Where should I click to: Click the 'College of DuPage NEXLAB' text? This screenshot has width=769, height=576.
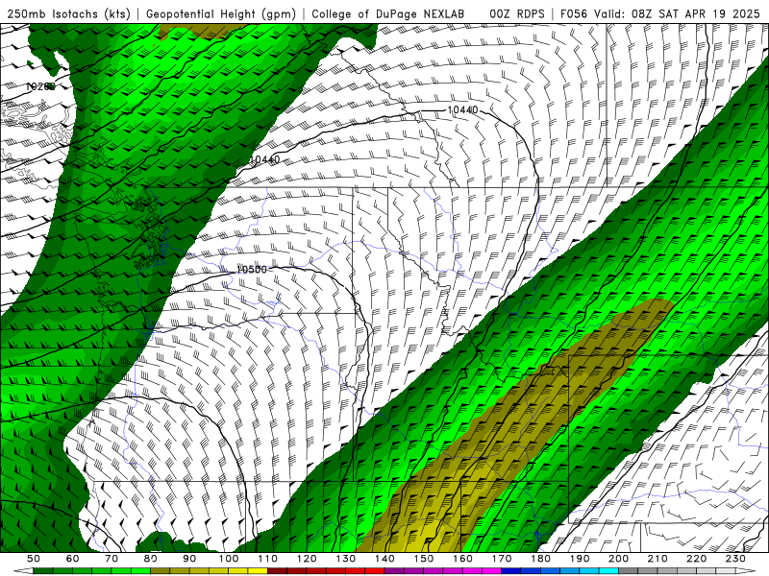coord(388,14)
